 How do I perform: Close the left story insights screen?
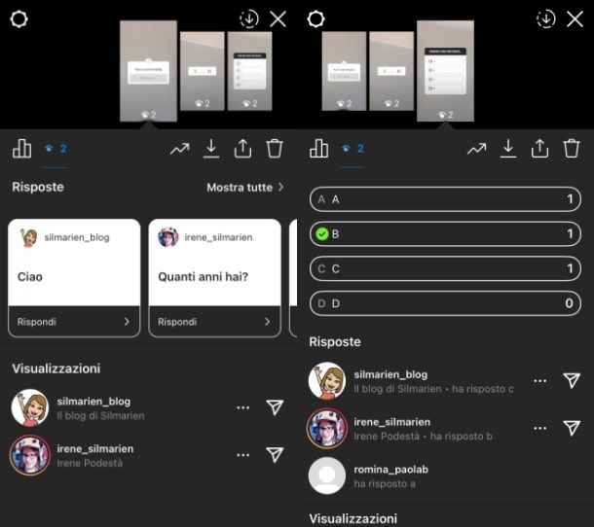(278, 18)
